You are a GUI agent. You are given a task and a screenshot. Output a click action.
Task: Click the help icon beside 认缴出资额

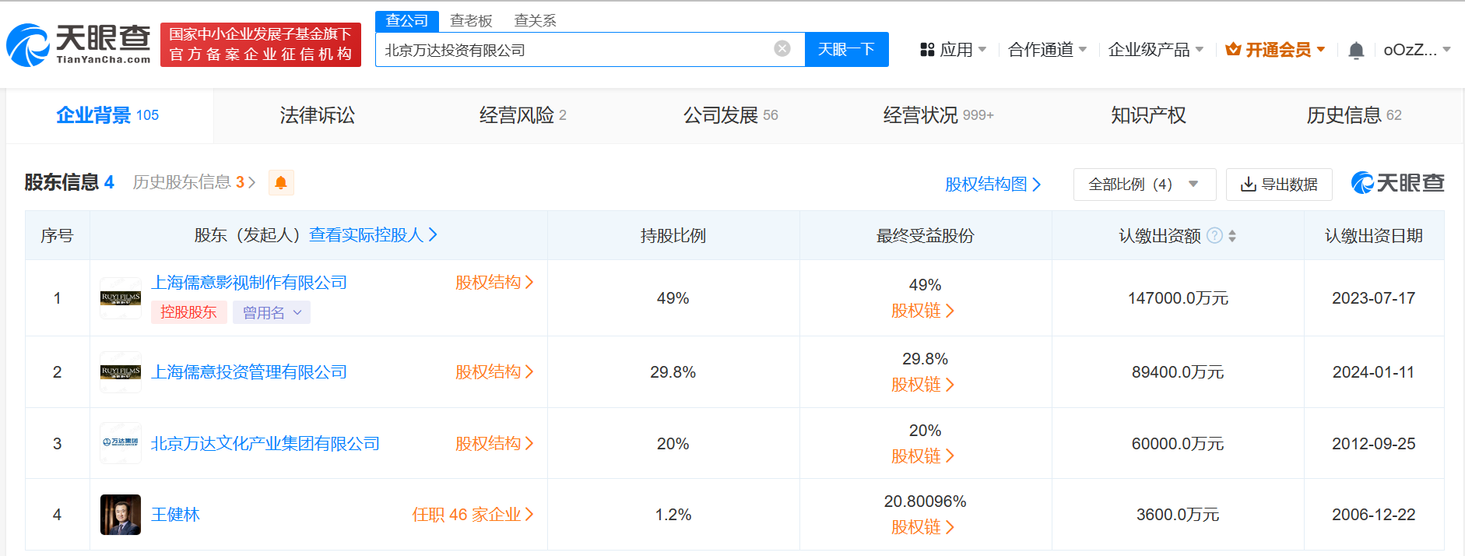pos(1214,235)
